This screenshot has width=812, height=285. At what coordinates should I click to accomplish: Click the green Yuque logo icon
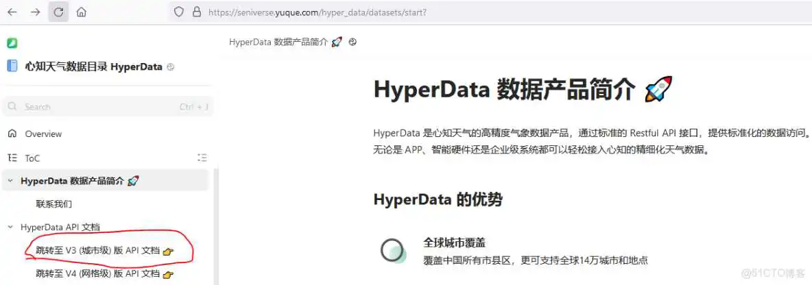(12, 42)
